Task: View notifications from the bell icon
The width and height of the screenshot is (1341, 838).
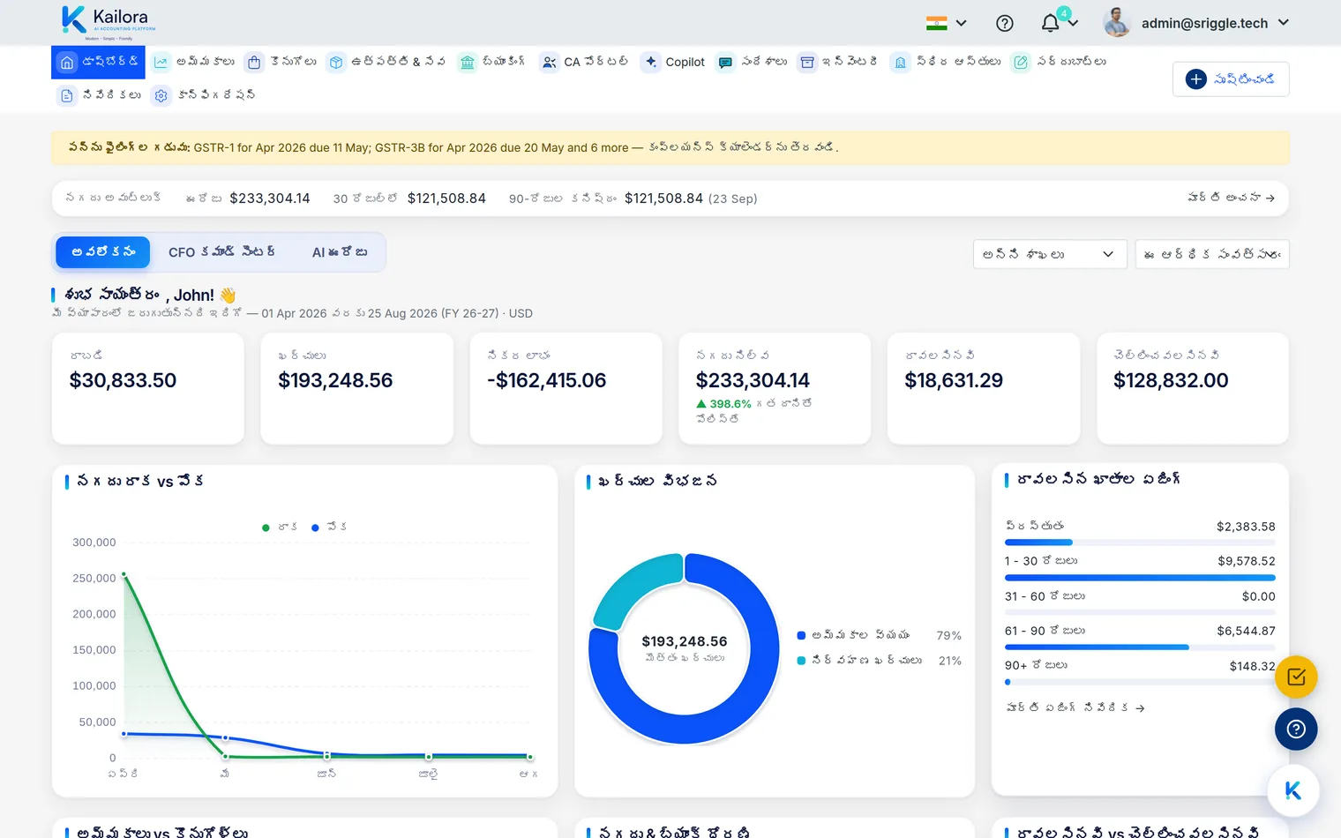Action: [x=1050, y=24]
